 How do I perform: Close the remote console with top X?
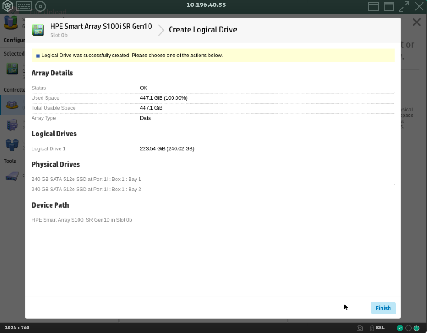point(419,6)
